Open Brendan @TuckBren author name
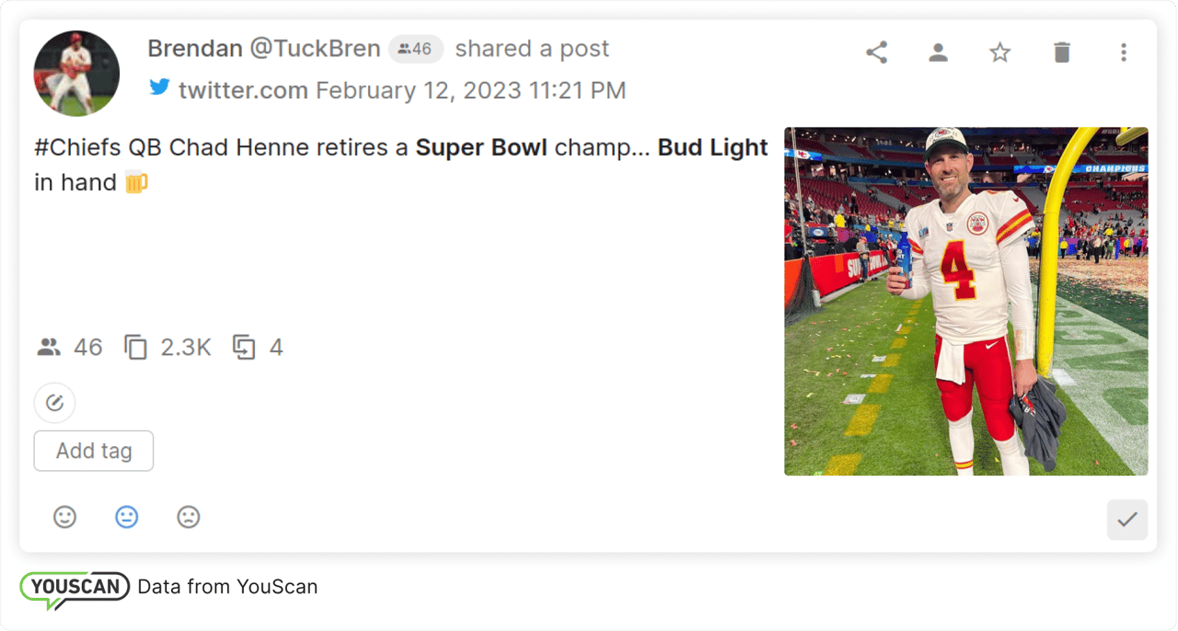The height and width of the screenshot is (631, 1178). [264, 49]
